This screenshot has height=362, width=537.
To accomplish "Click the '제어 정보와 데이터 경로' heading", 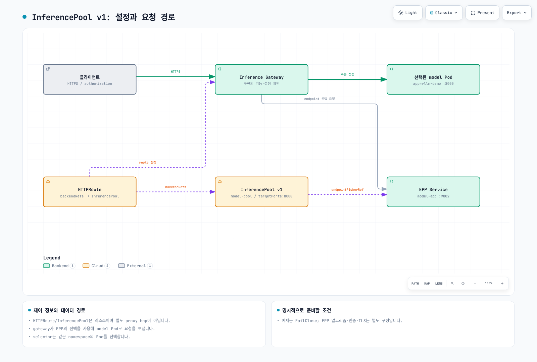I will (x=59, y=310).
